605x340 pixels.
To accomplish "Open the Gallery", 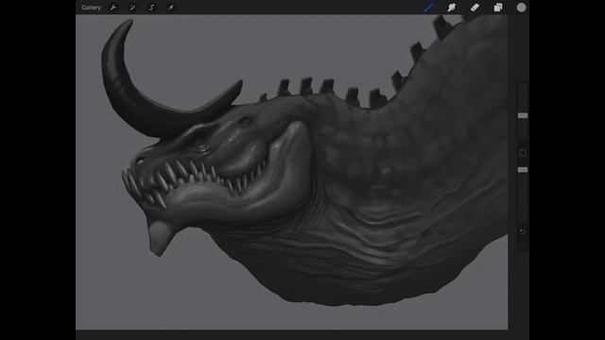I will [x=91, y=8].
